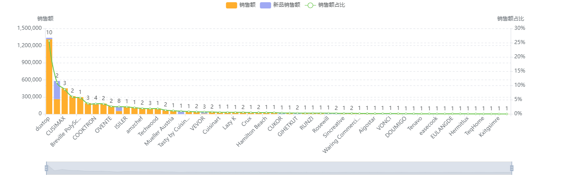The width and height of the screenshot is (571, 178).
Task: Click the right handle of zoom slider
Action: (512, 168)
